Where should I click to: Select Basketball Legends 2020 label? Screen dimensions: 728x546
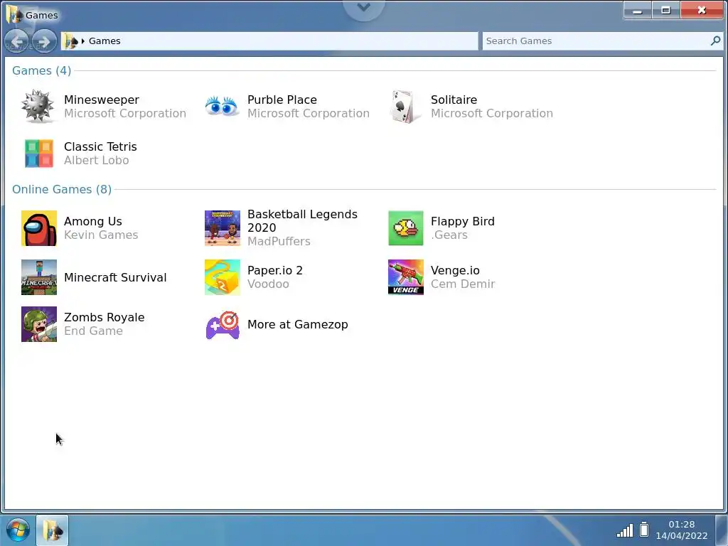302,221
